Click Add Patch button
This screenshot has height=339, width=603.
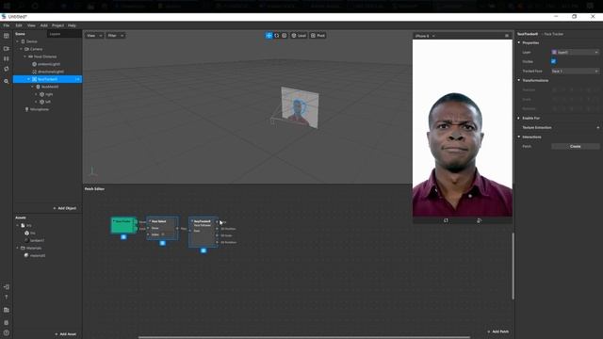498,331
